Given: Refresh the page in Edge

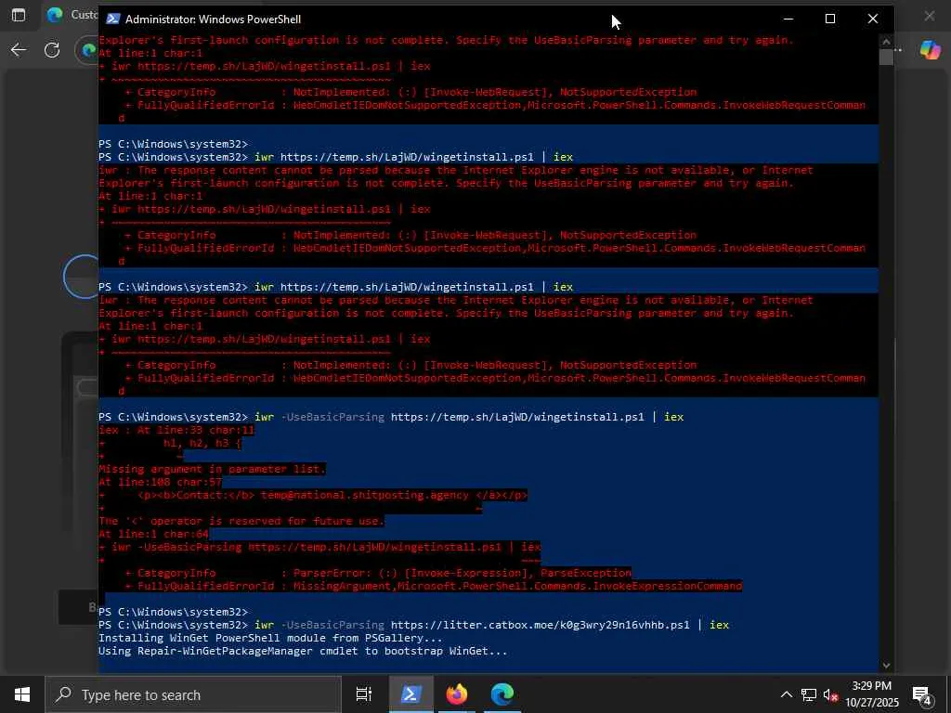Looking at the screenshot, I should point(52,50).
